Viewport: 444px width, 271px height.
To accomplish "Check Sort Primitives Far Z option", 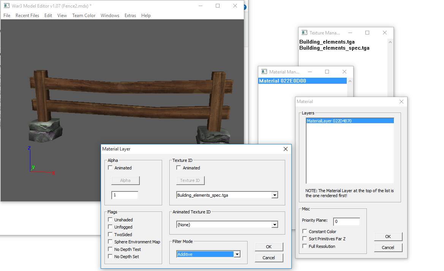I will 305,238.
